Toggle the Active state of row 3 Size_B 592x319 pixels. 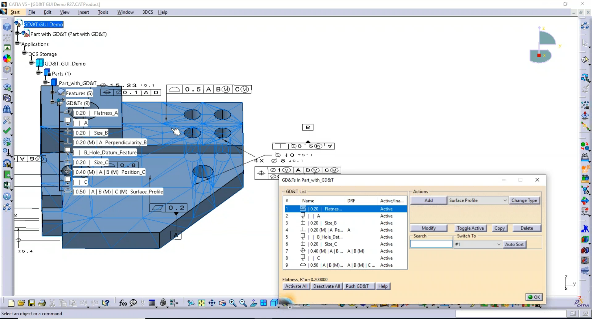(387, 223)
